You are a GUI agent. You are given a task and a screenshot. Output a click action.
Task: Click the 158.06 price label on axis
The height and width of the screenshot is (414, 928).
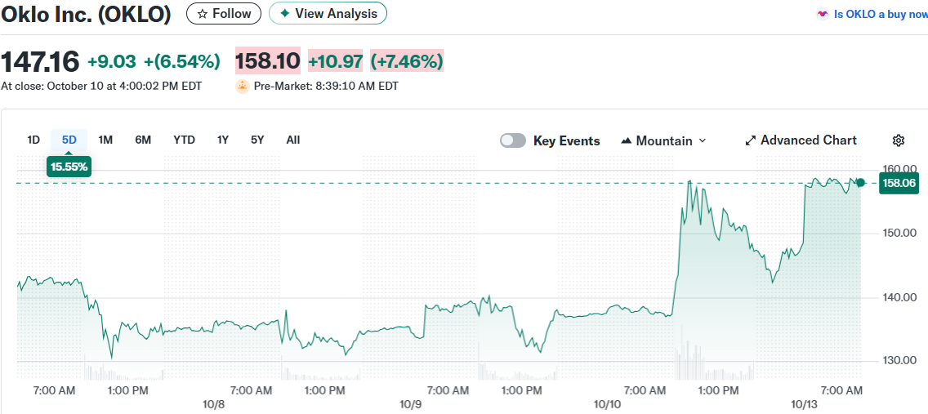pos(899,183)
